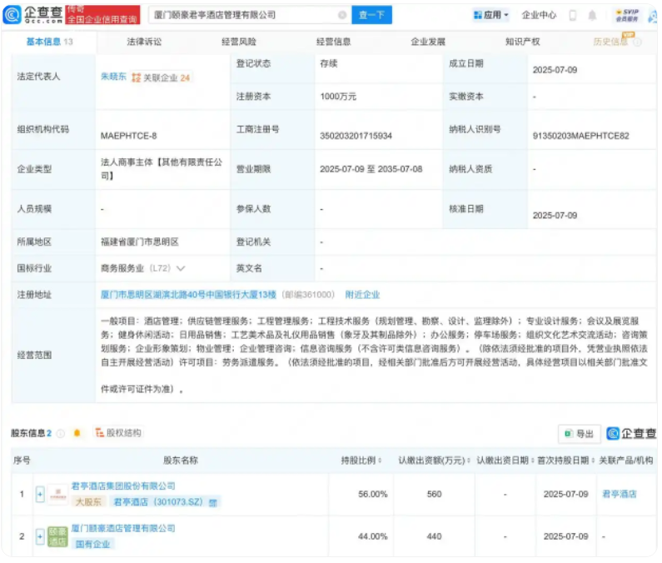Expand row 2 shareholder 厦门颐豪酒店管理

pos(40,536)
